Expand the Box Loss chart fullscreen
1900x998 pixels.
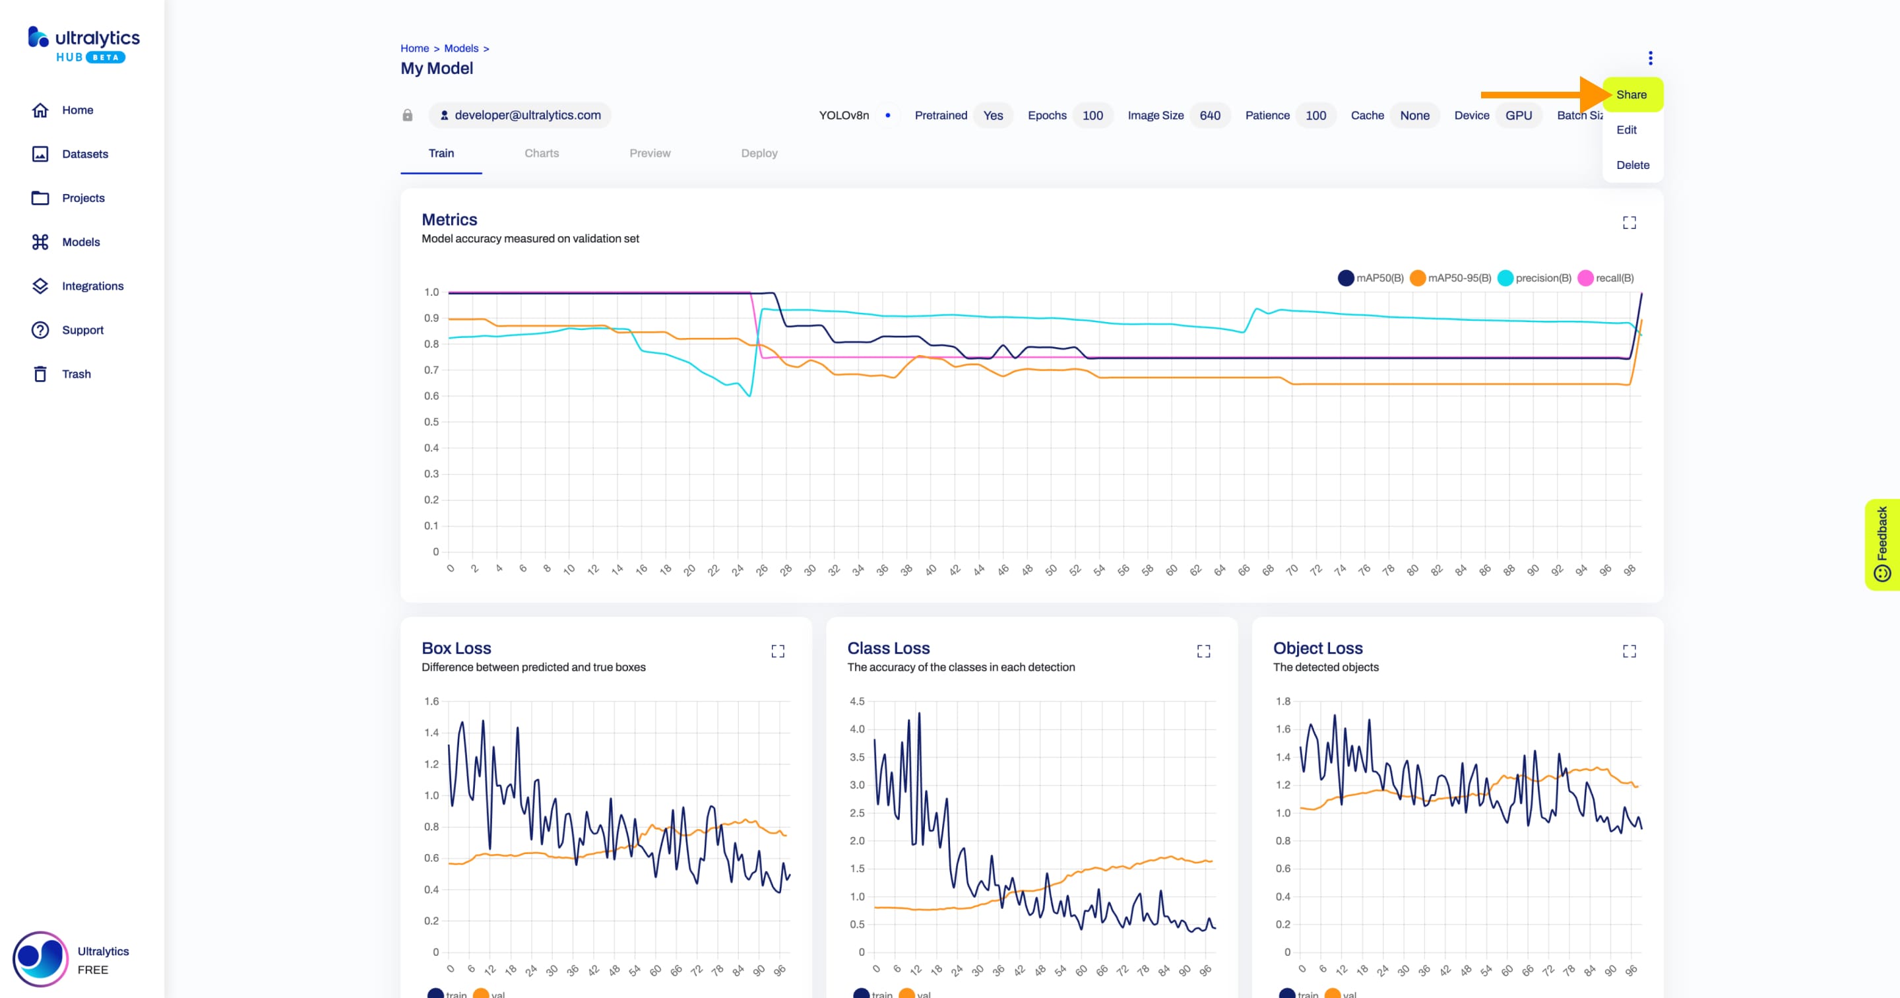pyautogui.click(x=778, y=650)
